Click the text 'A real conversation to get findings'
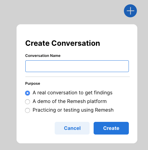The image size is (148, 150). [x=73, y=93]
